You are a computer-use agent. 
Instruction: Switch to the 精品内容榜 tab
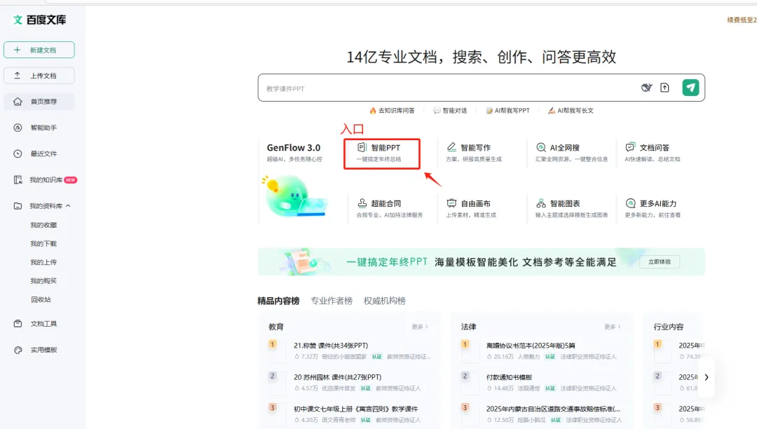pos(278,301)
